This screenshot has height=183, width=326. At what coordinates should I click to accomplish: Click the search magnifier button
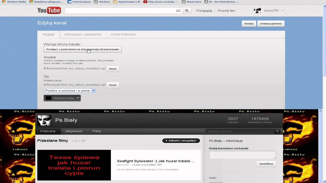point(187,10)
